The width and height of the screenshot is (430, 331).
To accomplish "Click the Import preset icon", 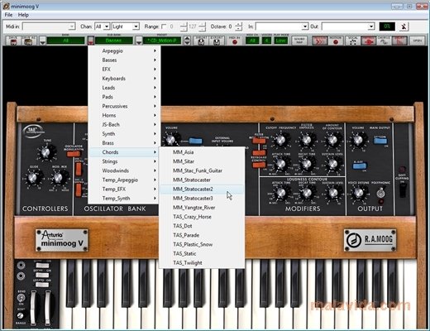I will (201, 41).
